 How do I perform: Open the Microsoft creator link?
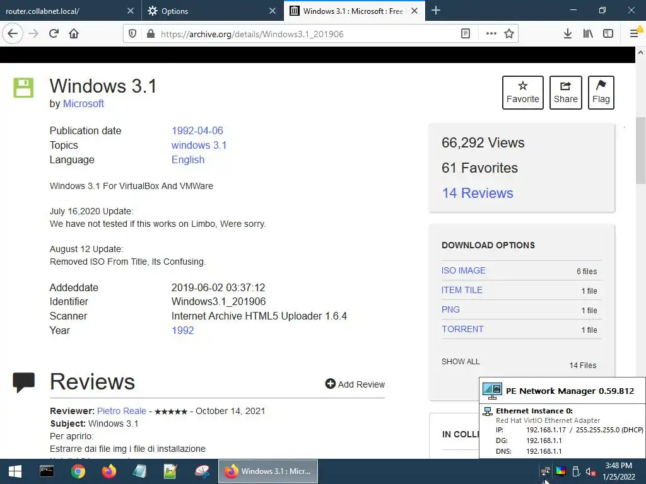pos(83,104)
